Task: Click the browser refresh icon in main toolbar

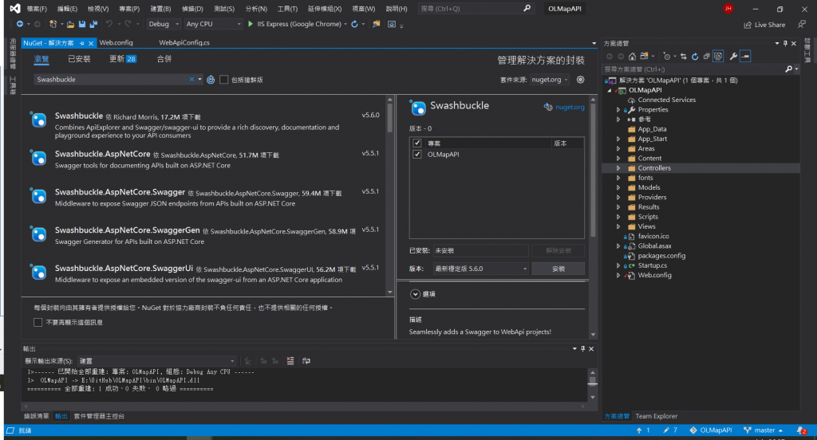Action: (x=355, y=24)
